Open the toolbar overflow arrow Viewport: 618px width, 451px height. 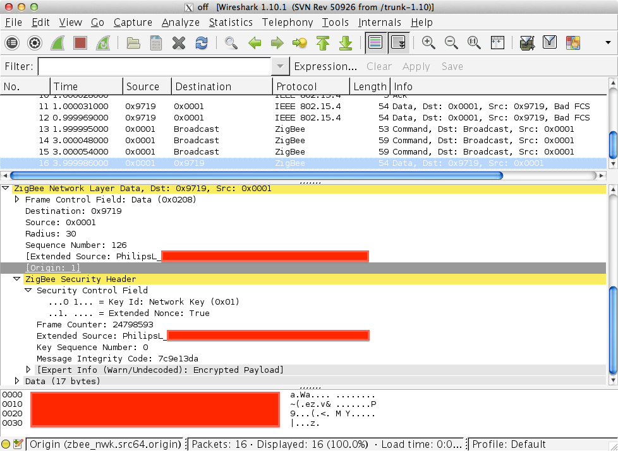coord(608,42)
